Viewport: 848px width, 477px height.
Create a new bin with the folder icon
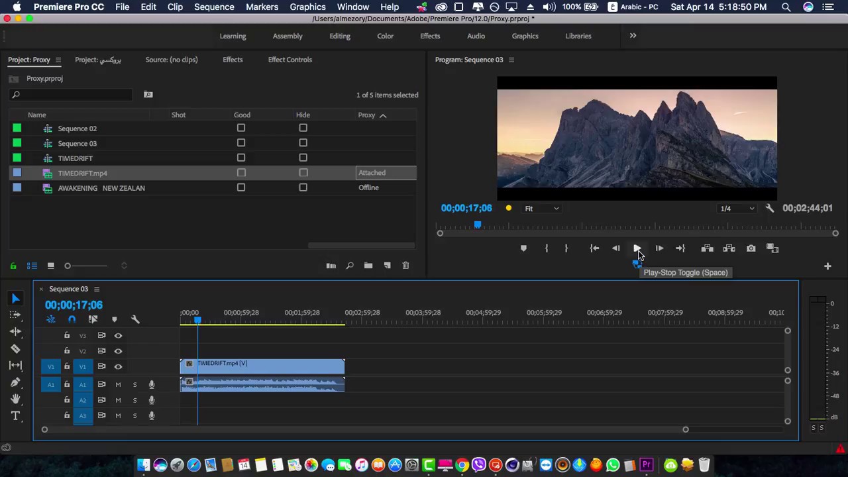[368, 266]
